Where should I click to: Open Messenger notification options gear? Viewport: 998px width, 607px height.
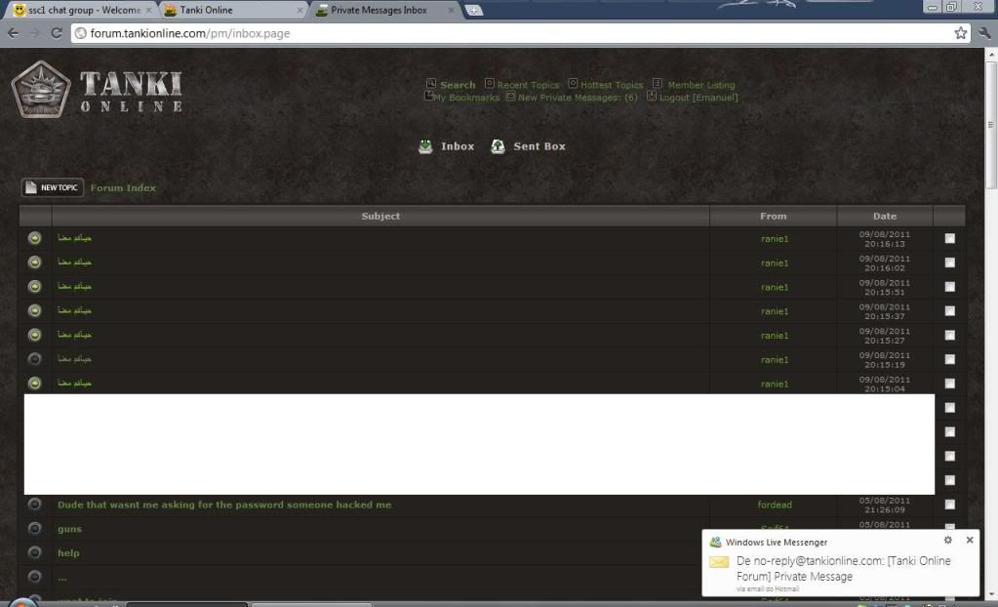(x=948, y=540)
